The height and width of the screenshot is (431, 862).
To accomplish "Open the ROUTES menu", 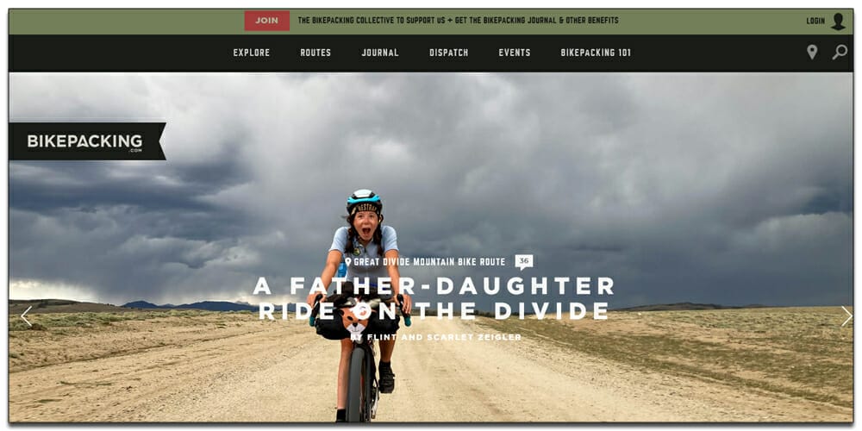I will pos(315,53).
